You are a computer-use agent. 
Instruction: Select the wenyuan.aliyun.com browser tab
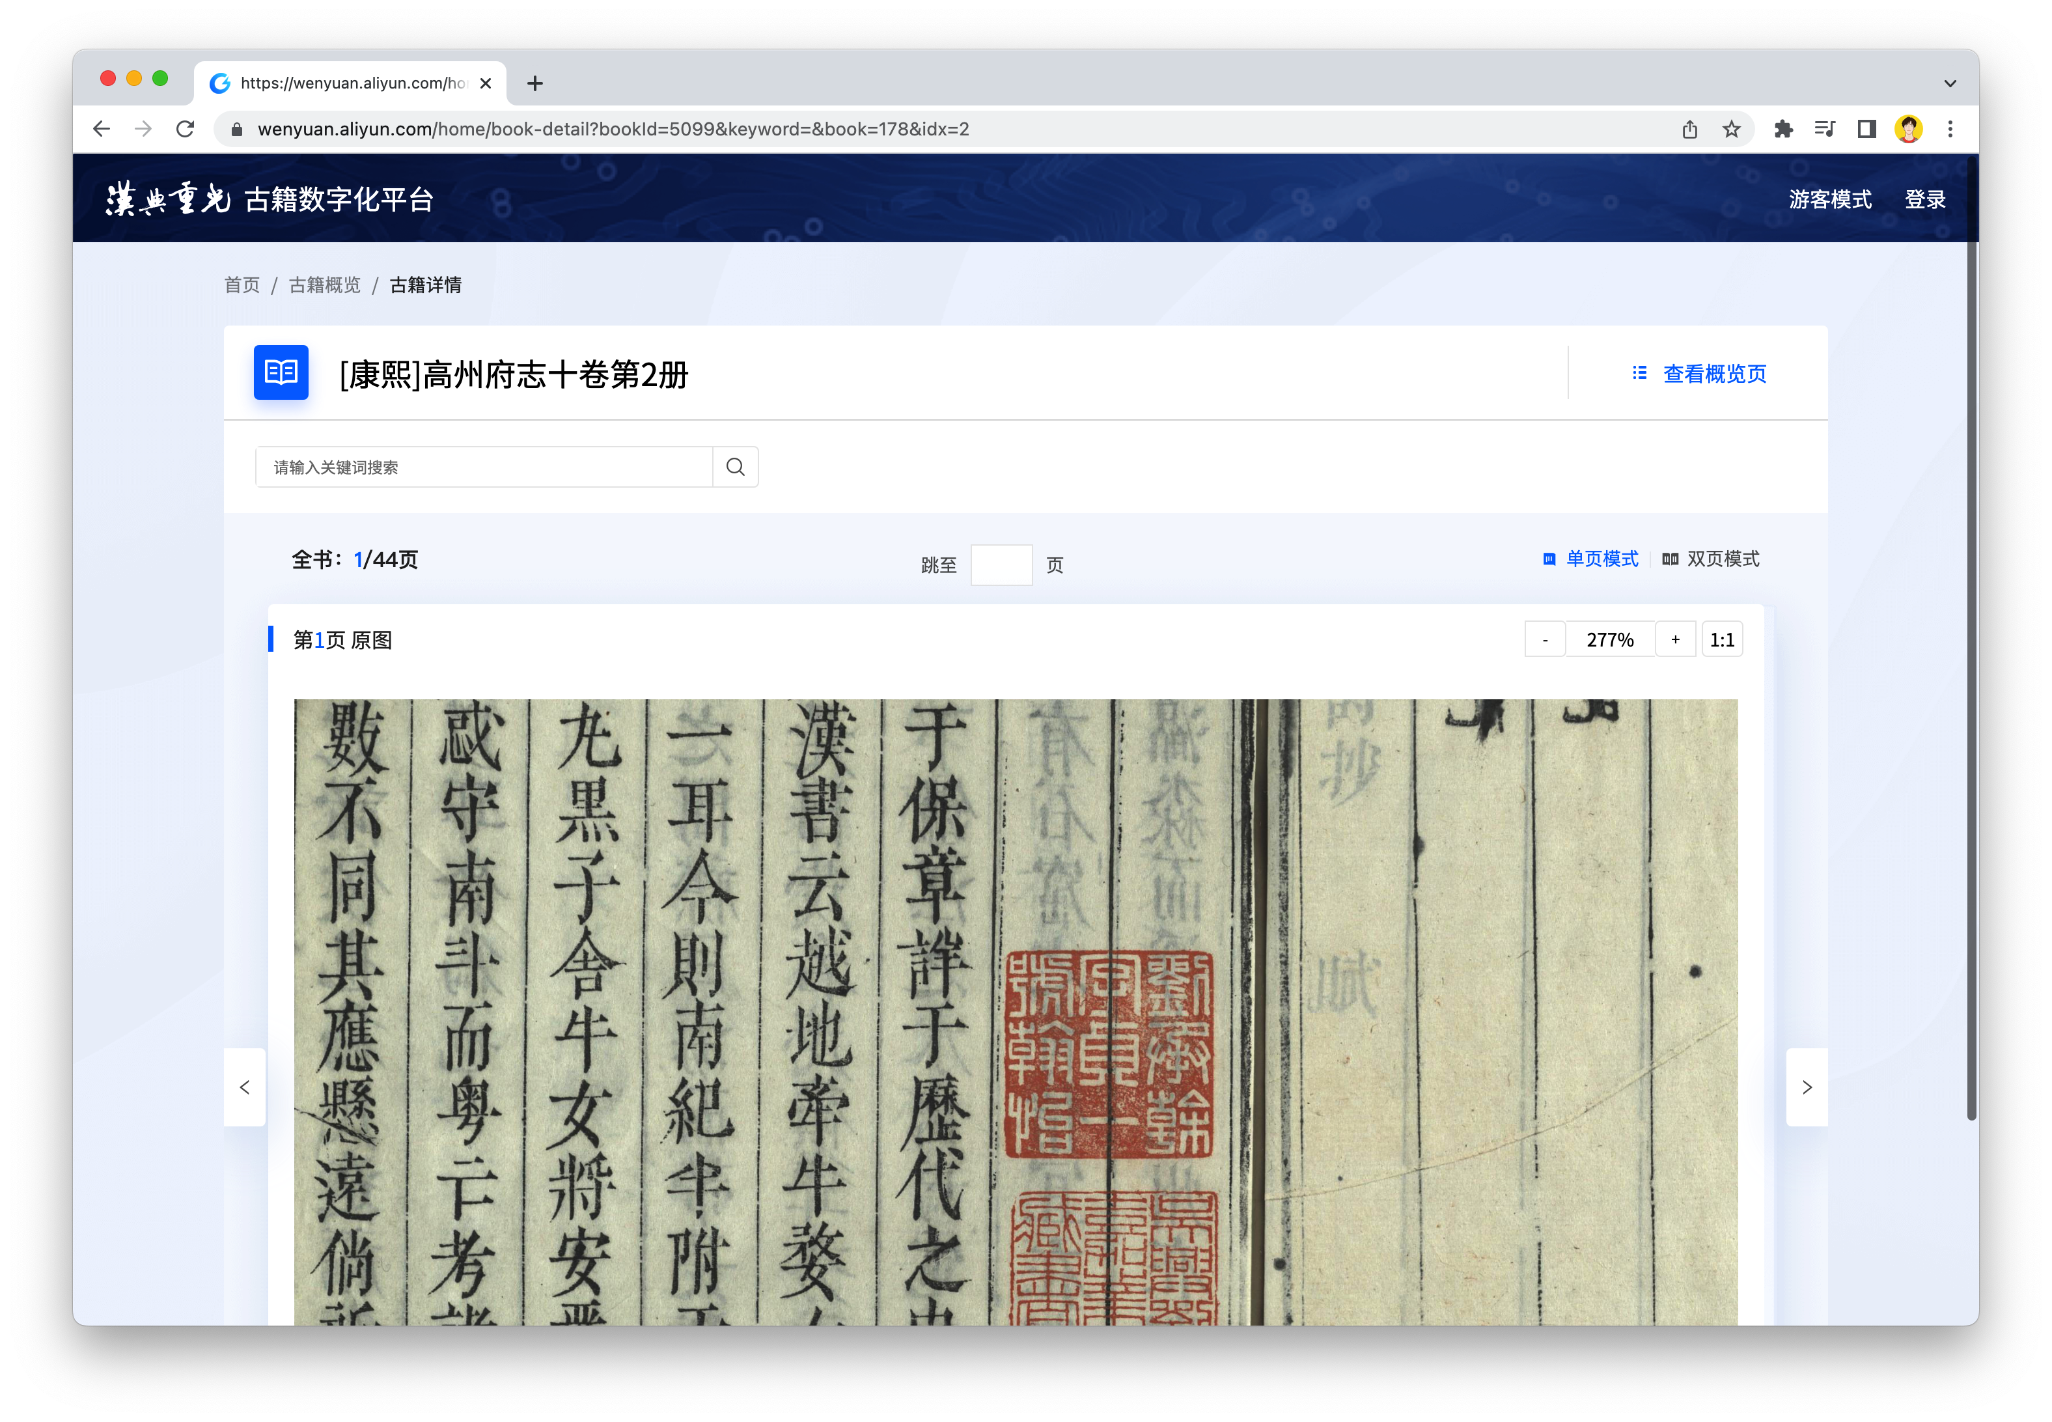(x=350, y=83)
